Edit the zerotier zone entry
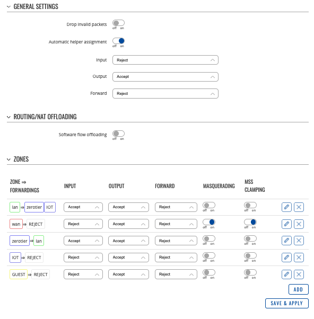 click(286, 241)
